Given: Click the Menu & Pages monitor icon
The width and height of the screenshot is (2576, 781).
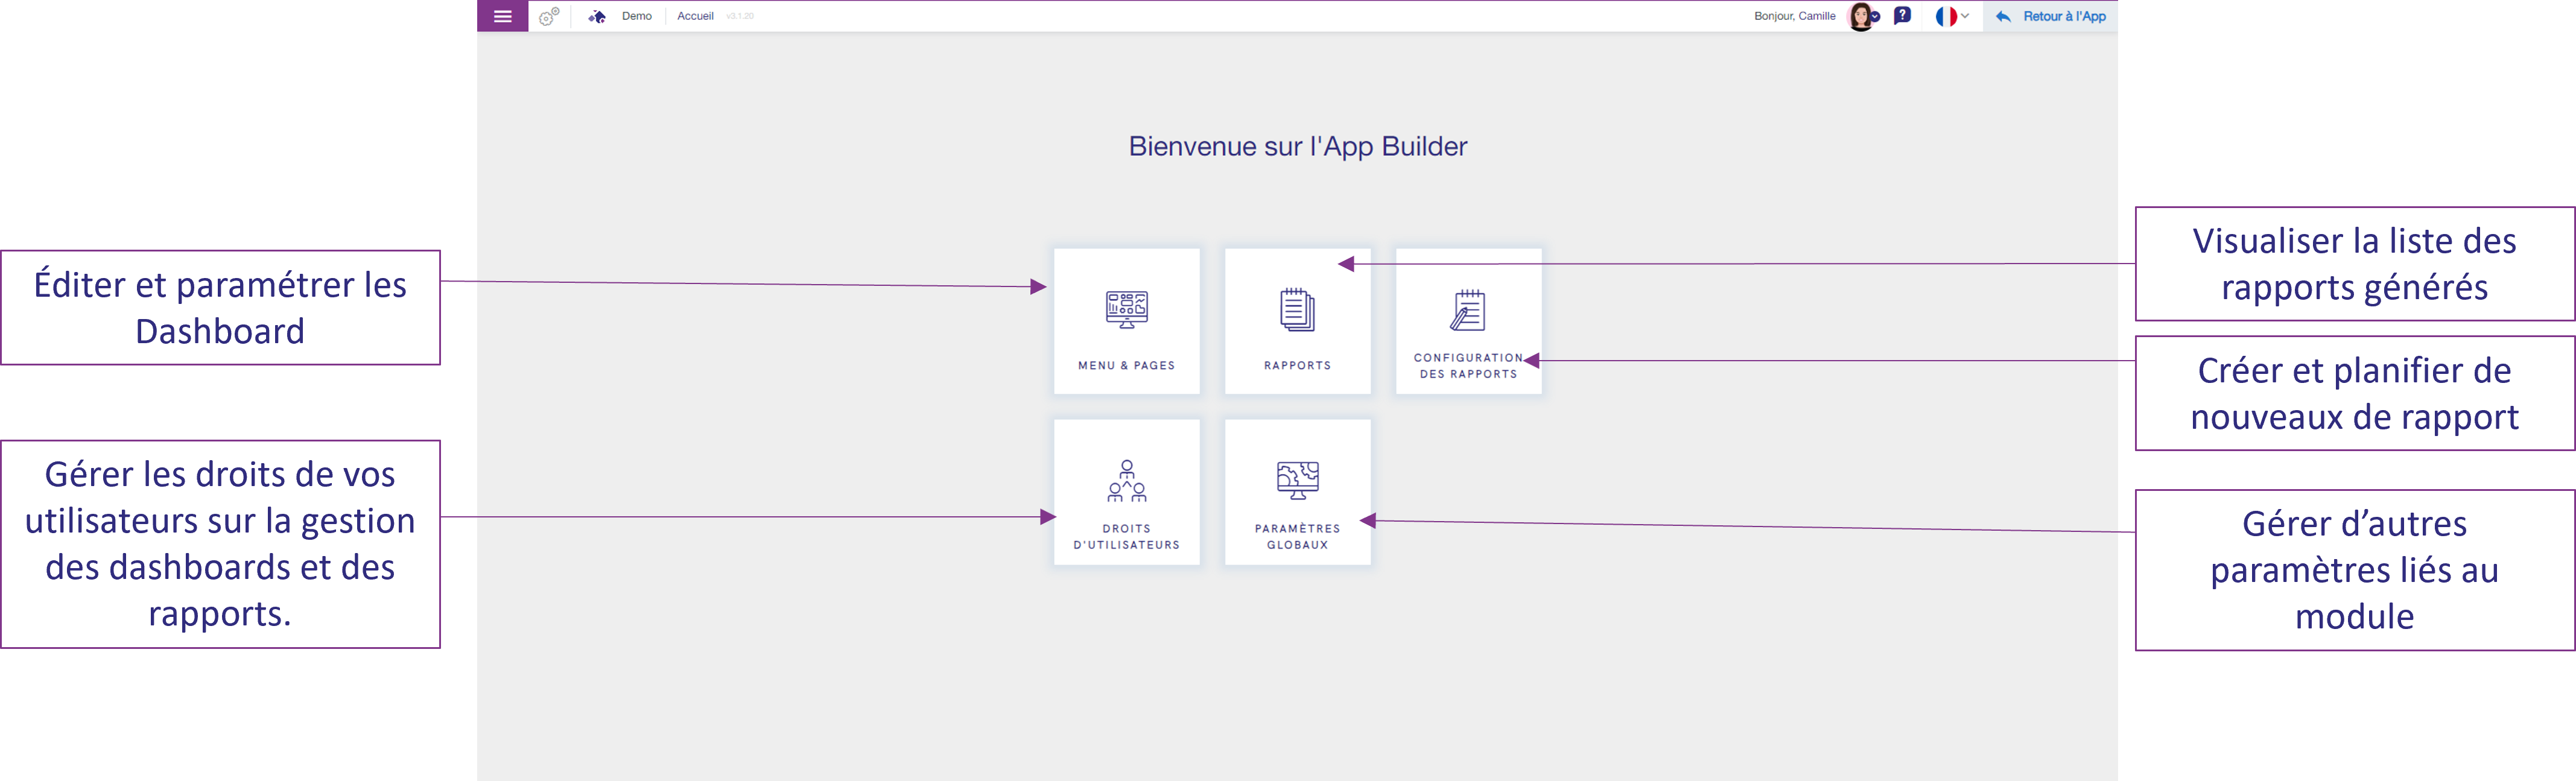Looking at the screenshot, I should point(1126,309).
